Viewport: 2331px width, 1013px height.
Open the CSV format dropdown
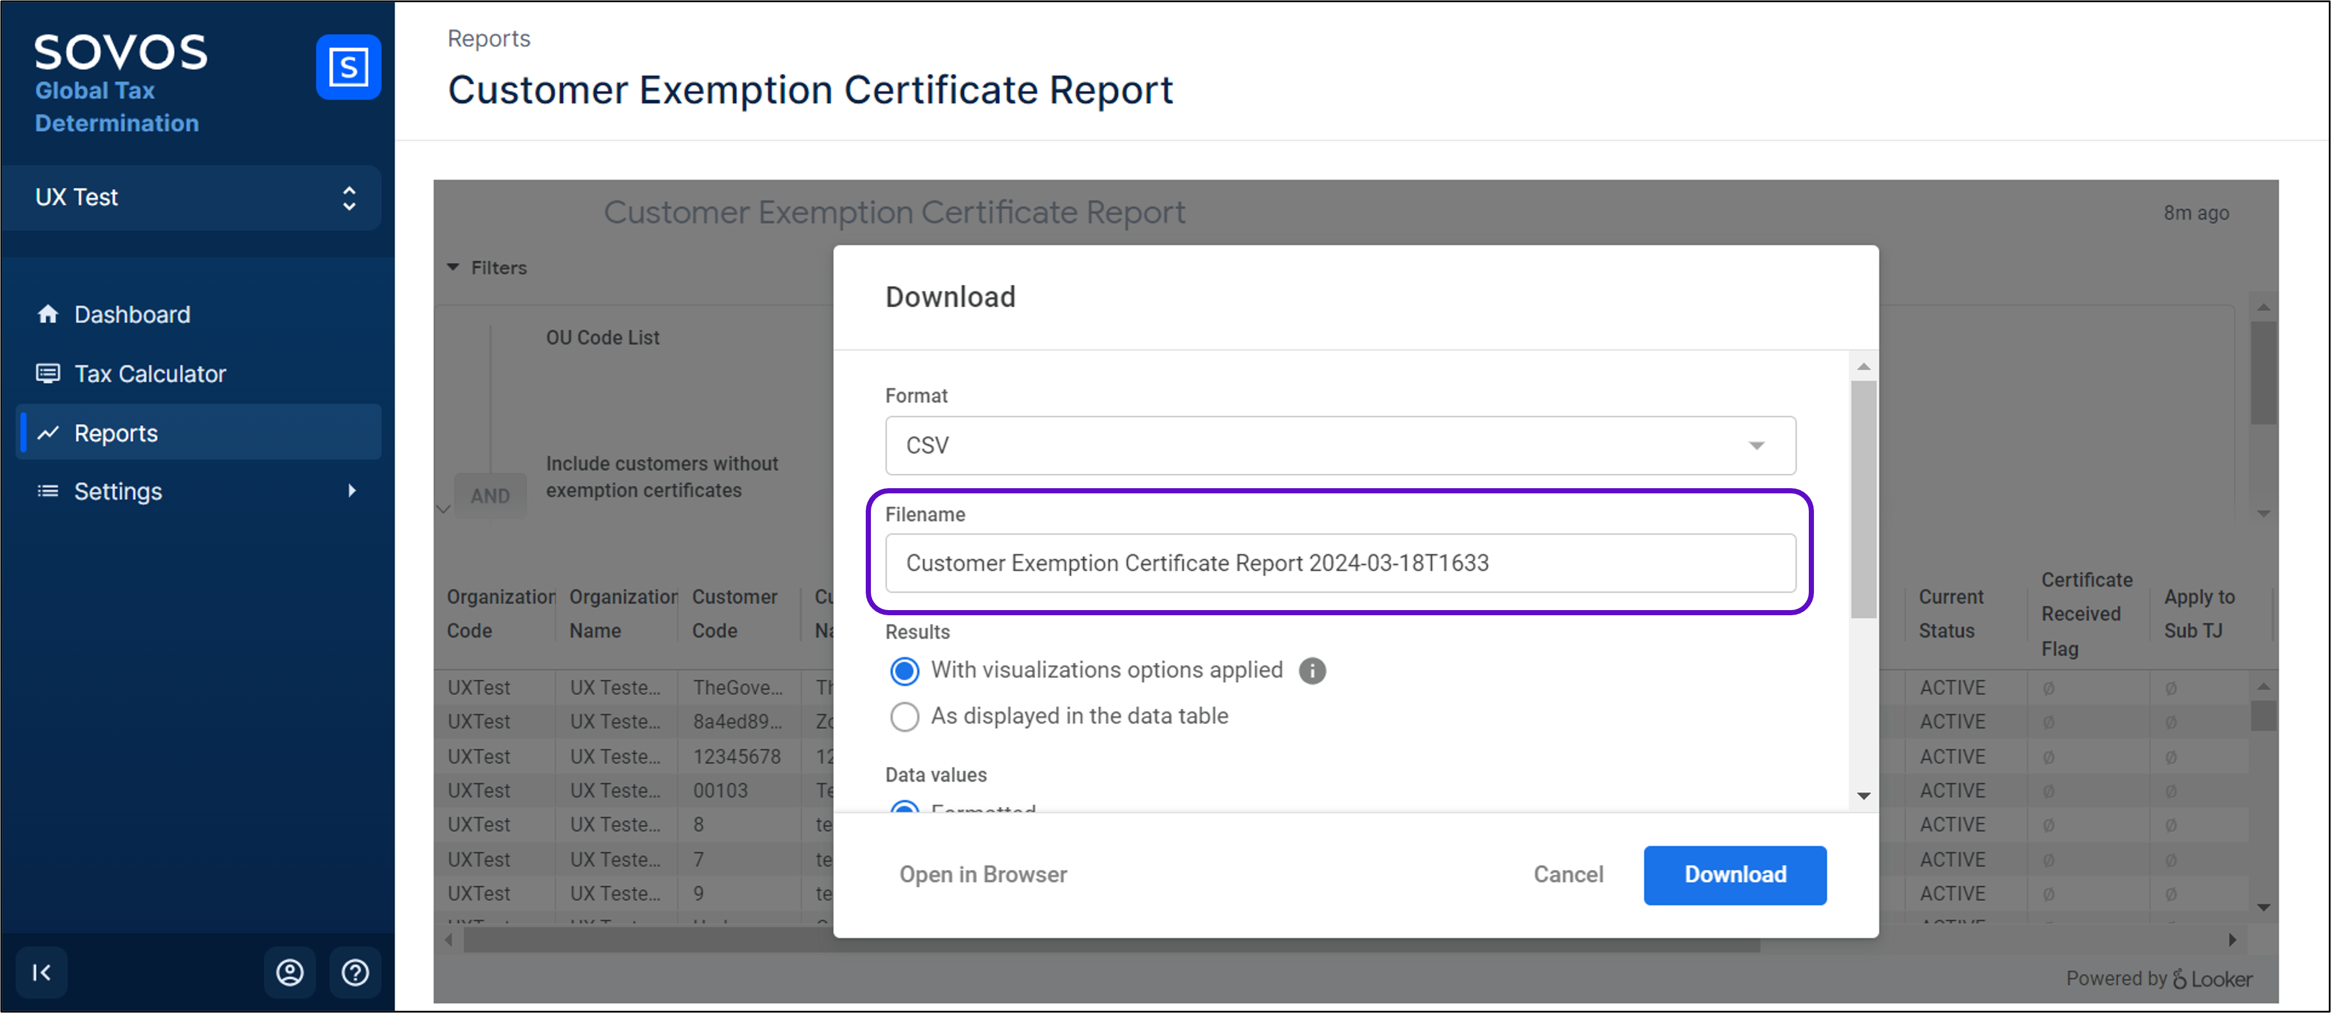click(1340, 445)
